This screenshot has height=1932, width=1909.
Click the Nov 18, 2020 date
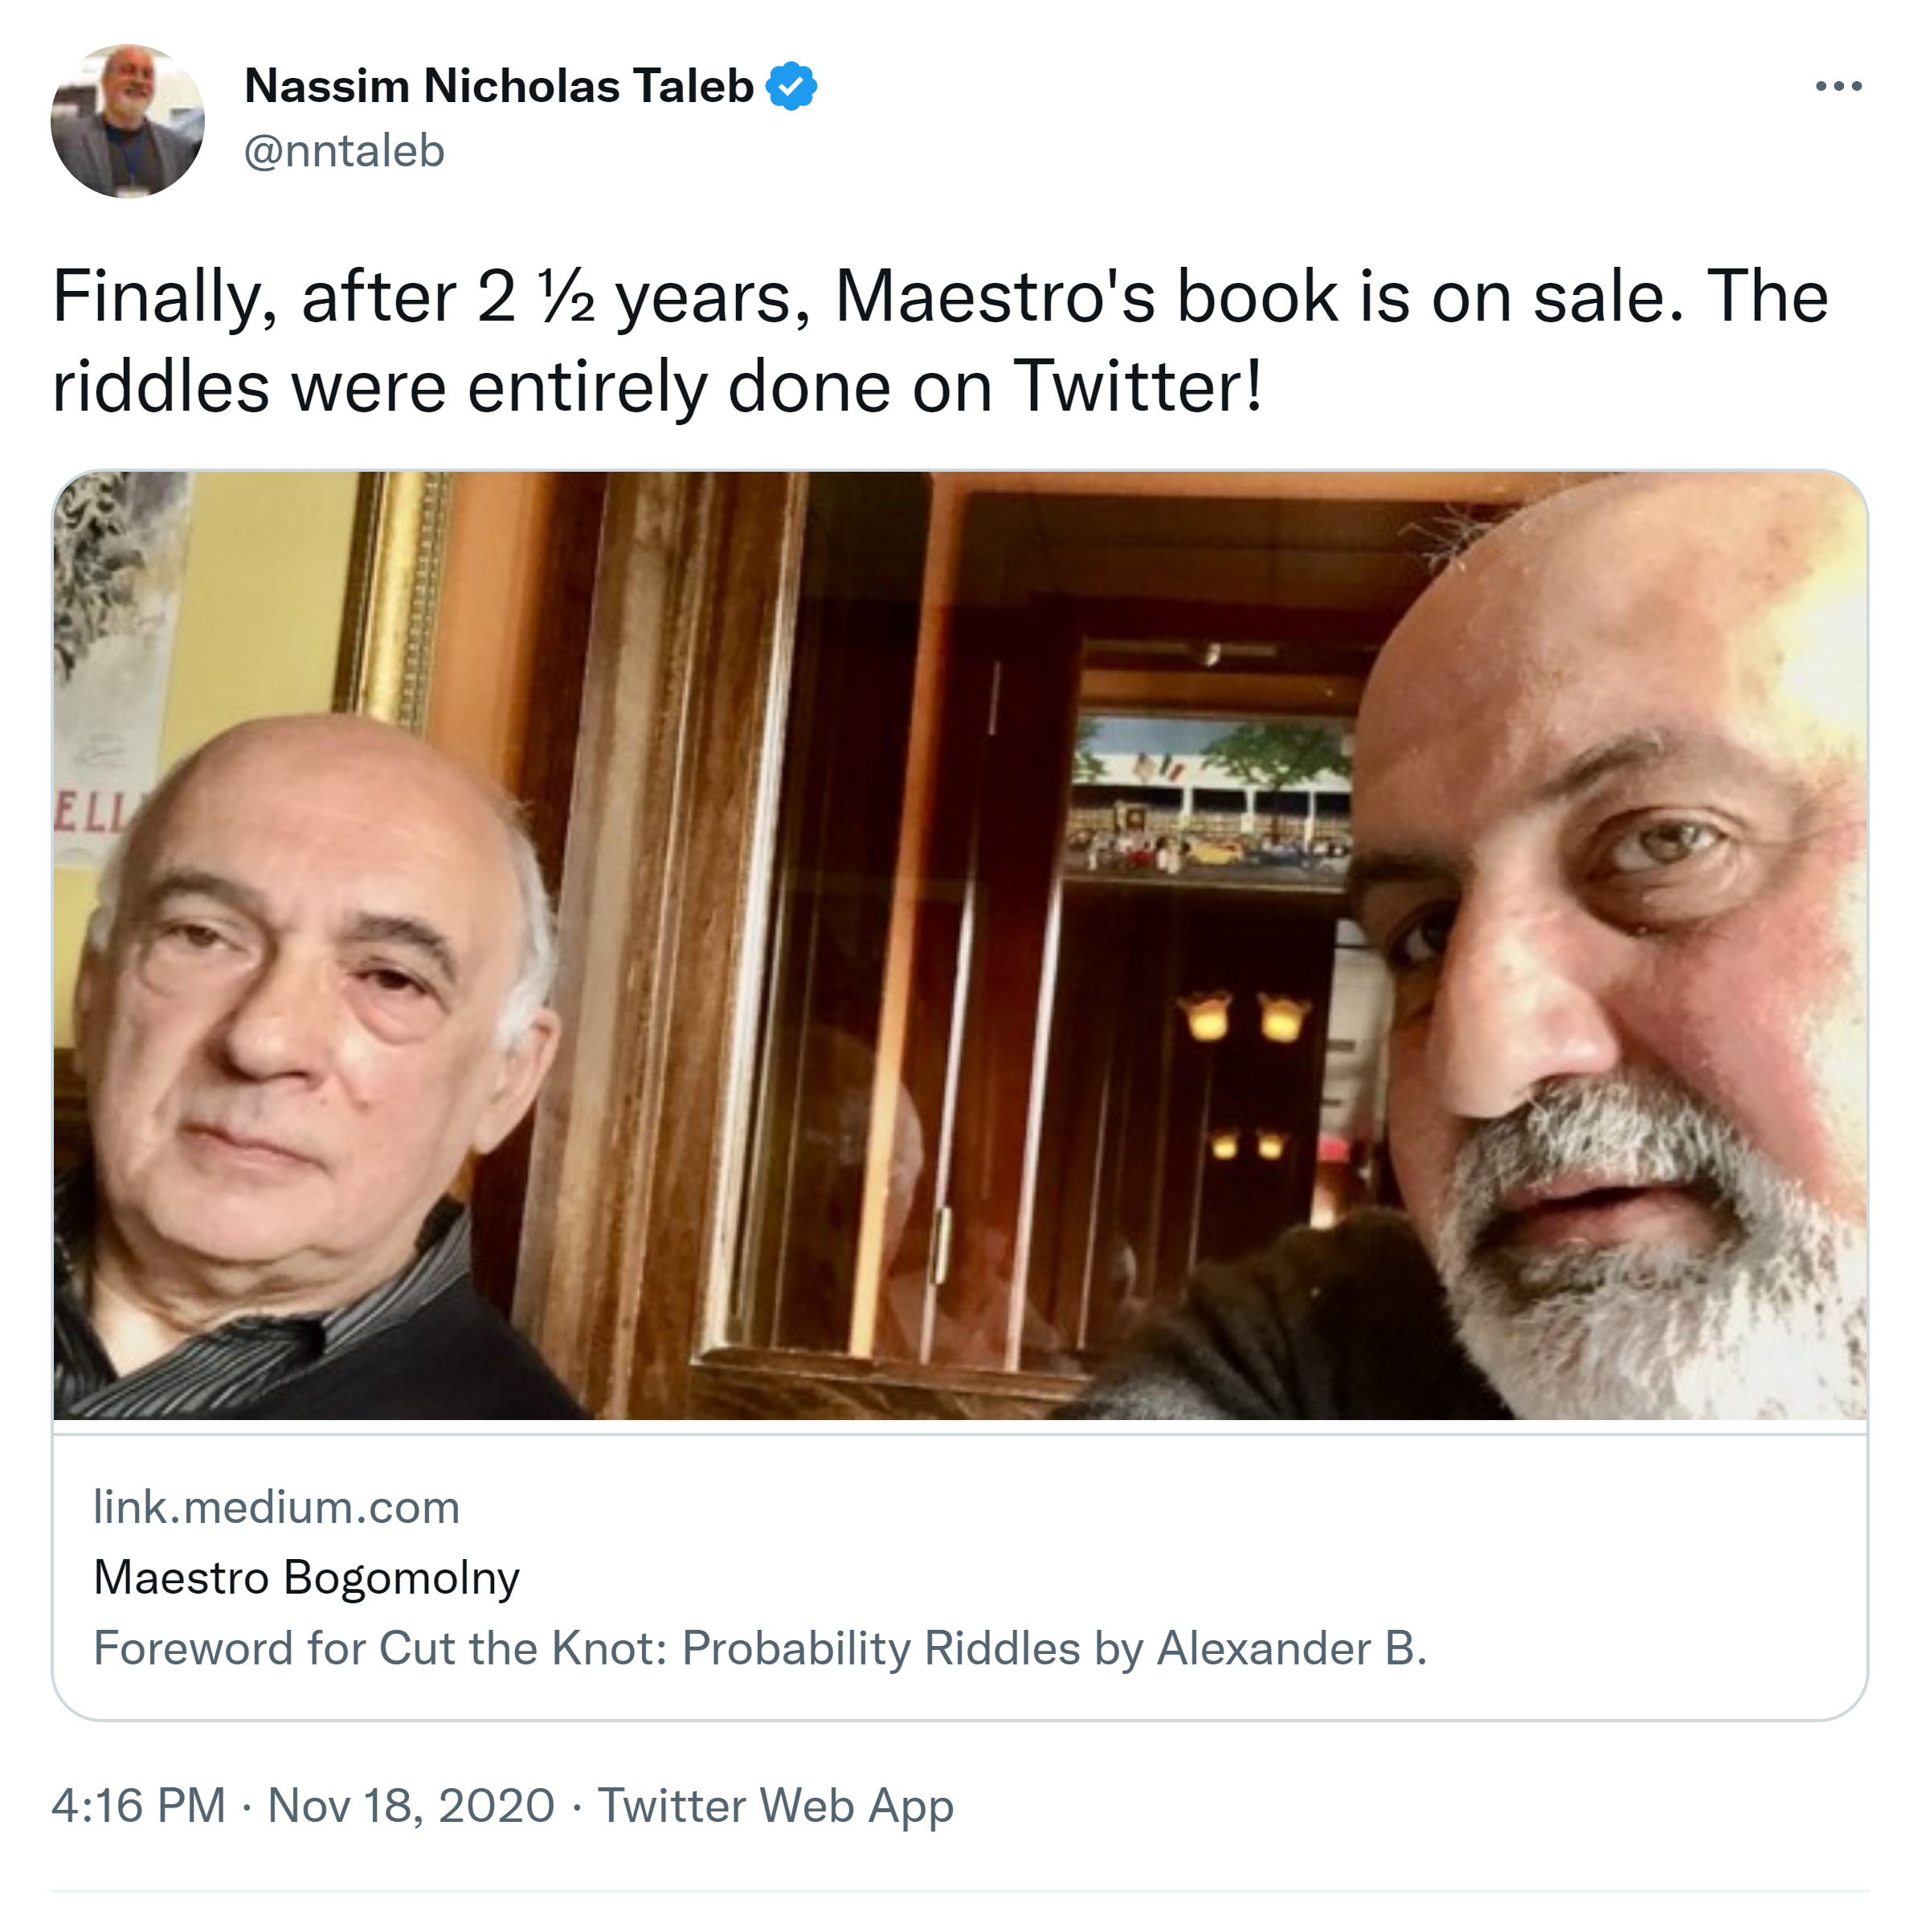410,1806
